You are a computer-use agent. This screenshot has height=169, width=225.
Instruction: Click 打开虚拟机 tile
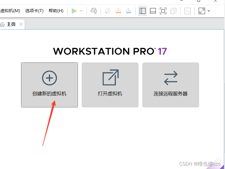110,85
